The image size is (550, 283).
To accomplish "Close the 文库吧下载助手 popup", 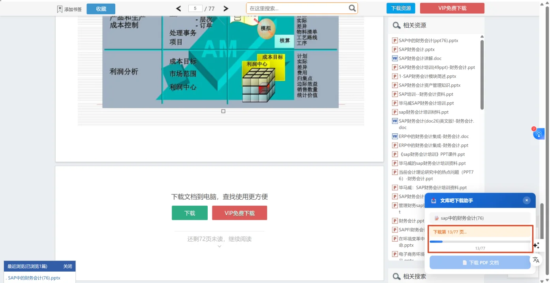I will (527, 200).
